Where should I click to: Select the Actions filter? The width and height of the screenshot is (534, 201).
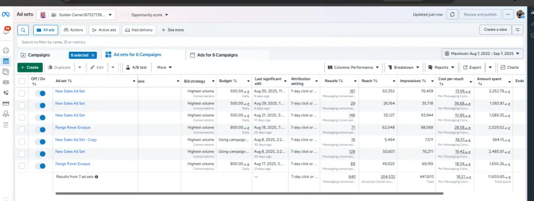[74, 30]
